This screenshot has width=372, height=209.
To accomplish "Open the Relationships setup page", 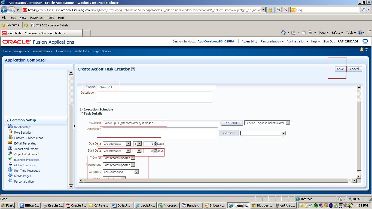I will pyautogui.click(x=23, y=127).
